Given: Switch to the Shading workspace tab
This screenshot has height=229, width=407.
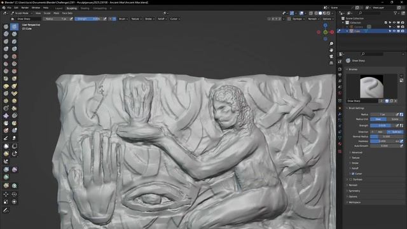Looking at the screenshot, I should 85,8.
